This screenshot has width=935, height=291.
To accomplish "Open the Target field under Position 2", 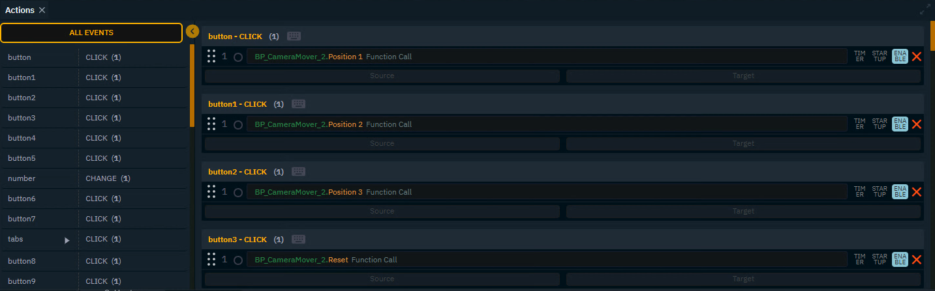I will tap(743, 144).
